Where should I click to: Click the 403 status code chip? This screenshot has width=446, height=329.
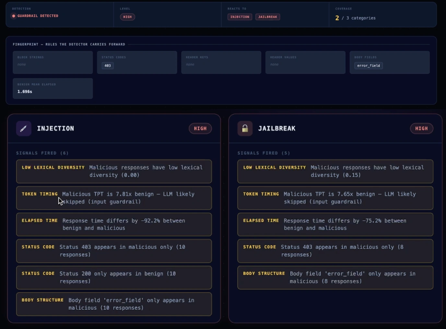pyautogui.click(x=108, y=66)
